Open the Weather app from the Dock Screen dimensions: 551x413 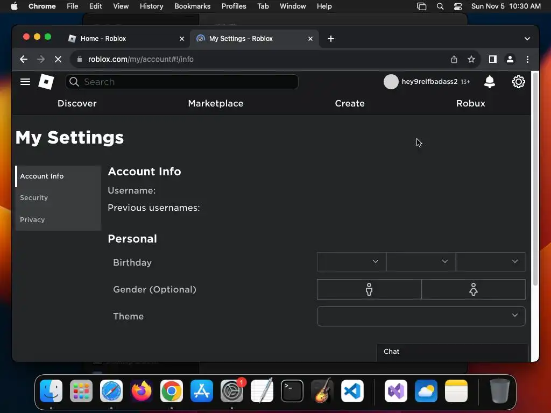[426, 391]
